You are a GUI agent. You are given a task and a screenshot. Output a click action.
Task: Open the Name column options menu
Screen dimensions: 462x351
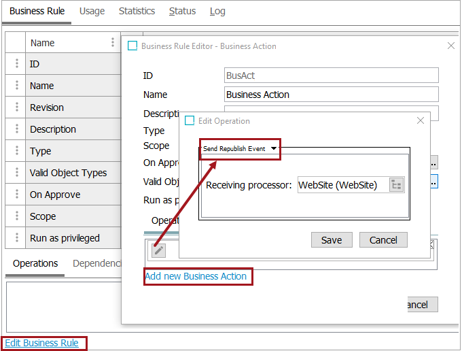(113, 42)
